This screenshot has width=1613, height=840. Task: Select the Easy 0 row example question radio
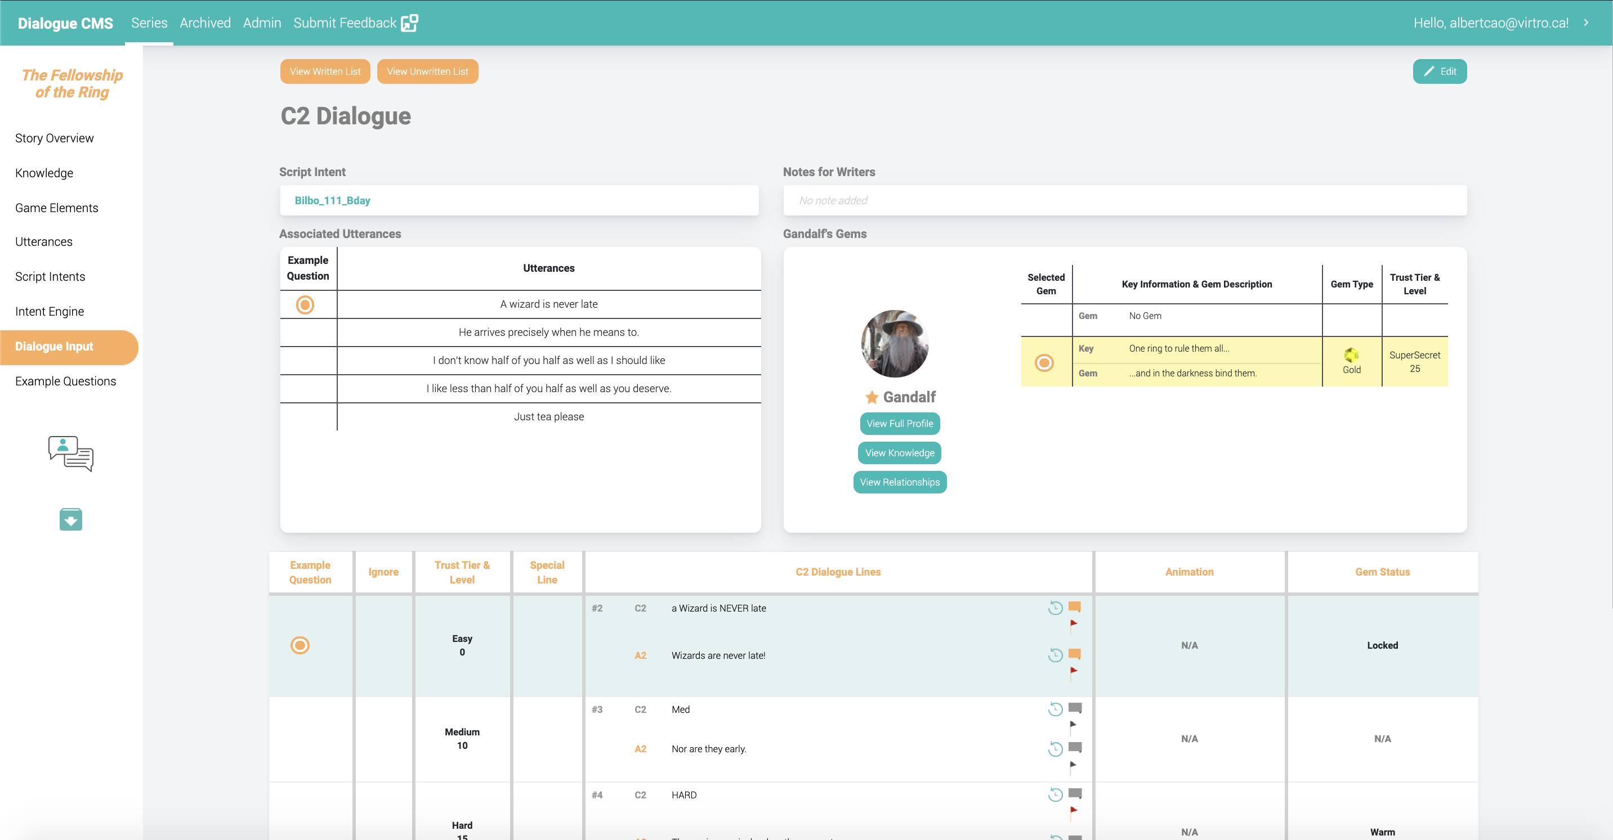click(300, 645)
